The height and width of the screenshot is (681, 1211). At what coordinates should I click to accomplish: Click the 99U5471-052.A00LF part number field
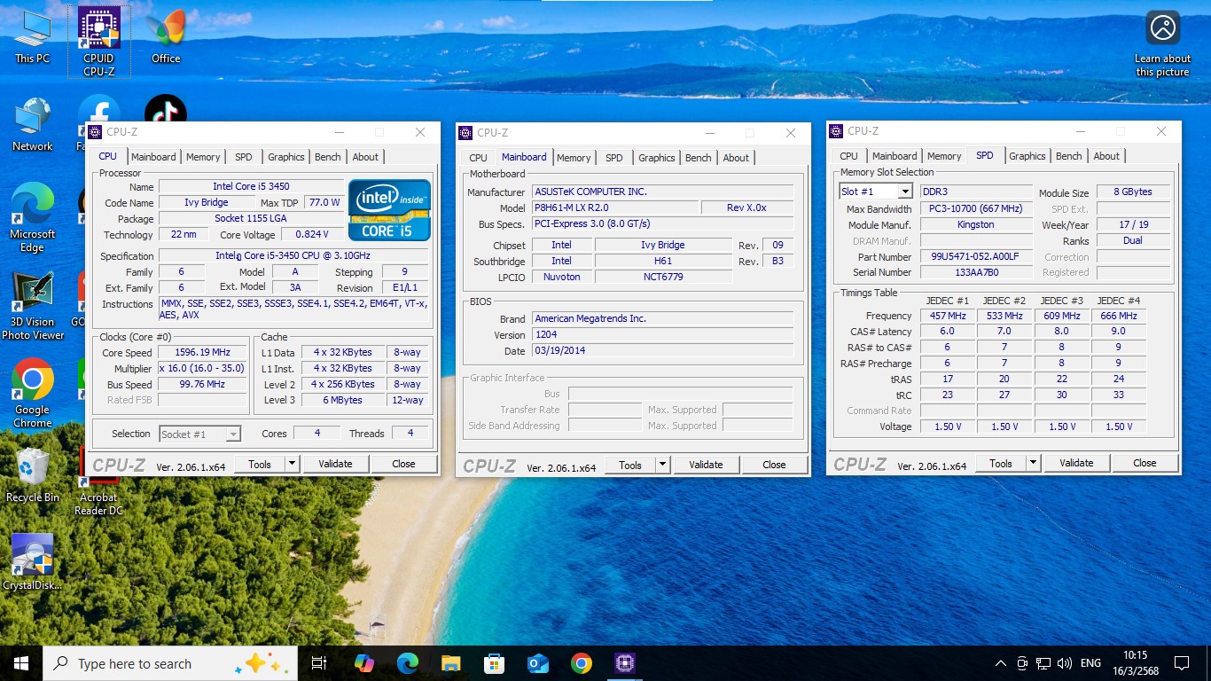976,257
